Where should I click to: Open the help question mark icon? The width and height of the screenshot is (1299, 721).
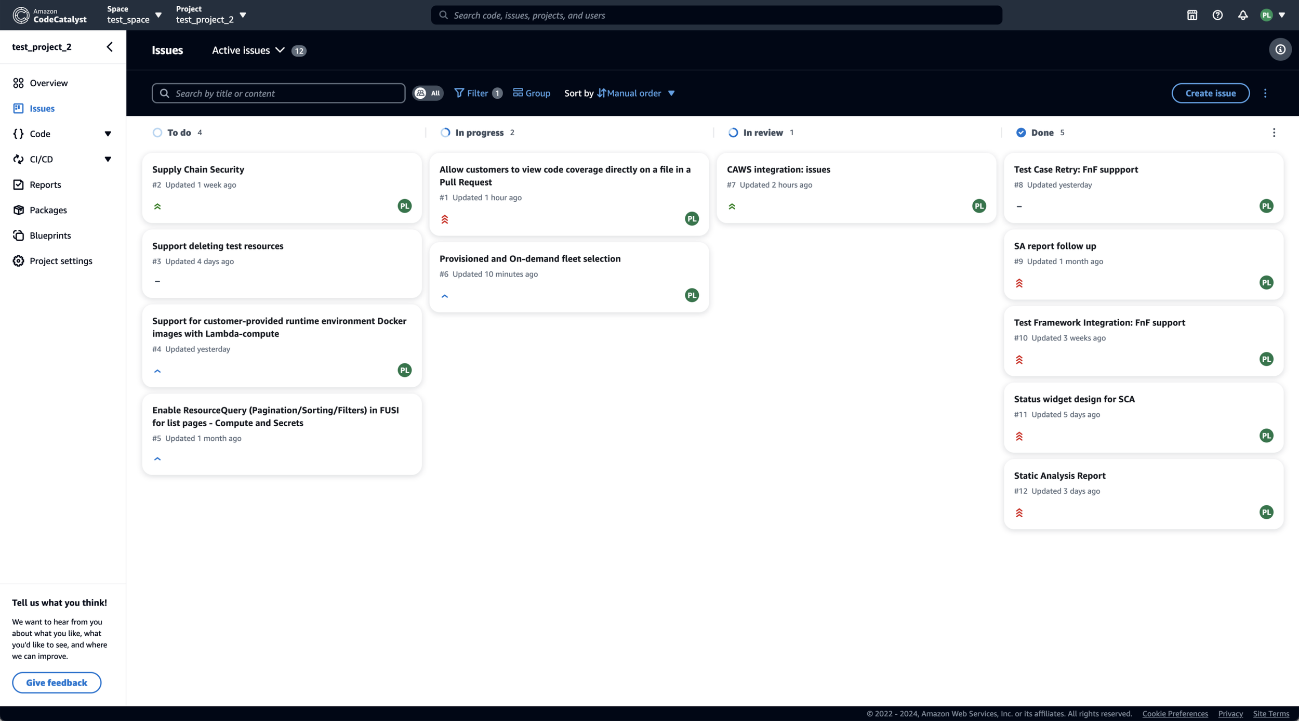click(x=1217, y=15)
